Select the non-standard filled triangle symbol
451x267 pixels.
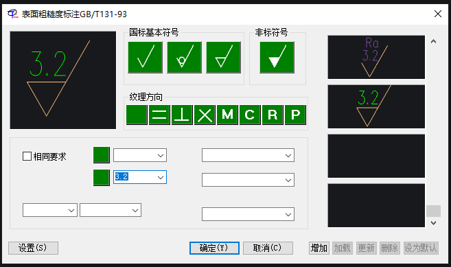tap(277, 57)
